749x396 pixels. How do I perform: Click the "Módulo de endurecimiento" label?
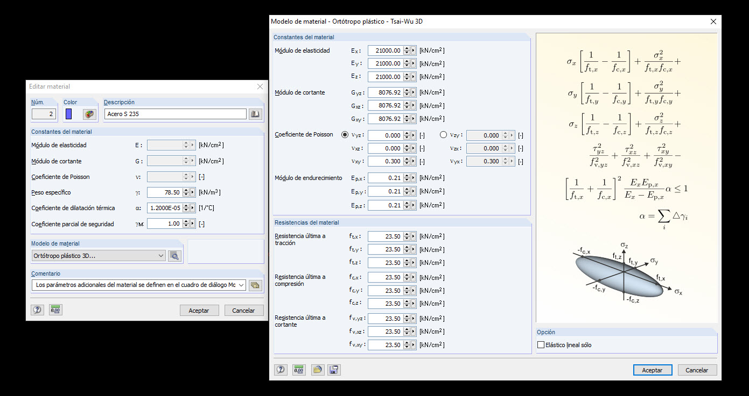[x=309, y=178]
